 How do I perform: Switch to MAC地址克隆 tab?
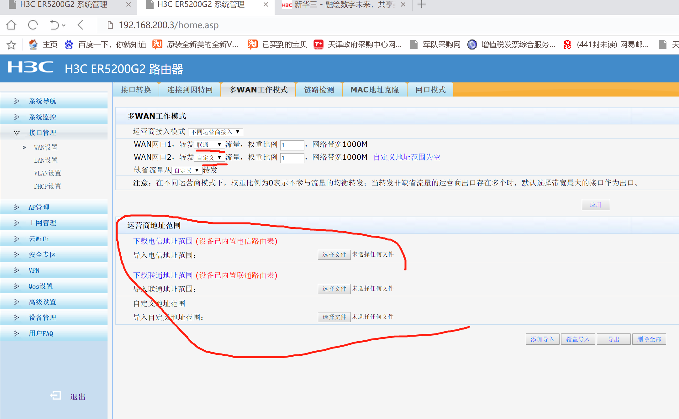(375, 90)
